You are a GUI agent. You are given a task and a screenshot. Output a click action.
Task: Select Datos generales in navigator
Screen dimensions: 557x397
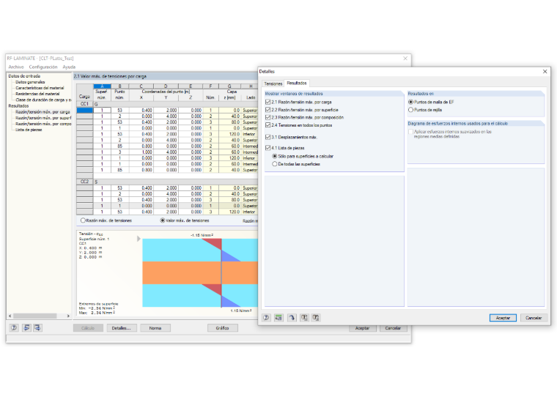(30, 82)
